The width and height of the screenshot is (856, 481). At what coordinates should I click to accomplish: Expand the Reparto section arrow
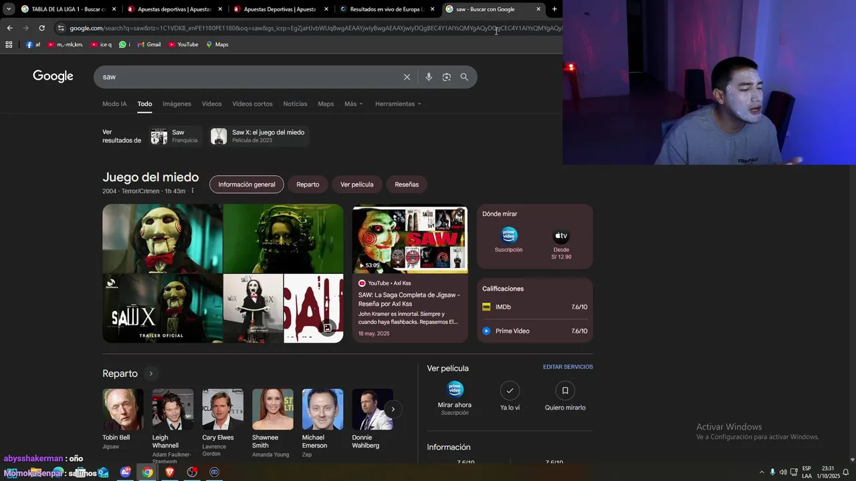151,373
